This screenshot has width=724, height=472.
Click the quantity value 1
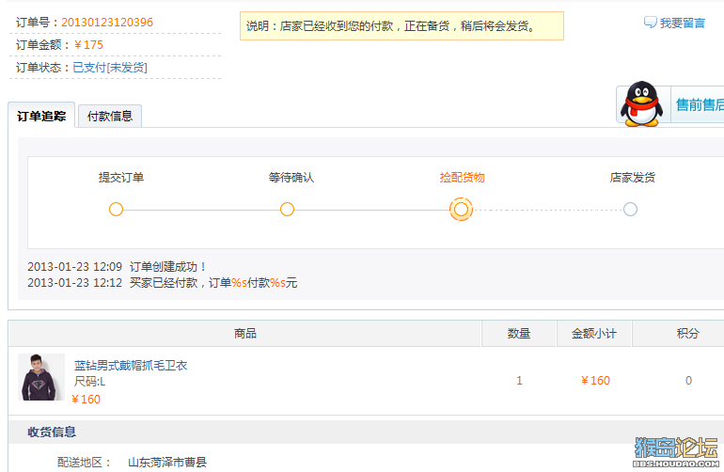coord(519,381)
